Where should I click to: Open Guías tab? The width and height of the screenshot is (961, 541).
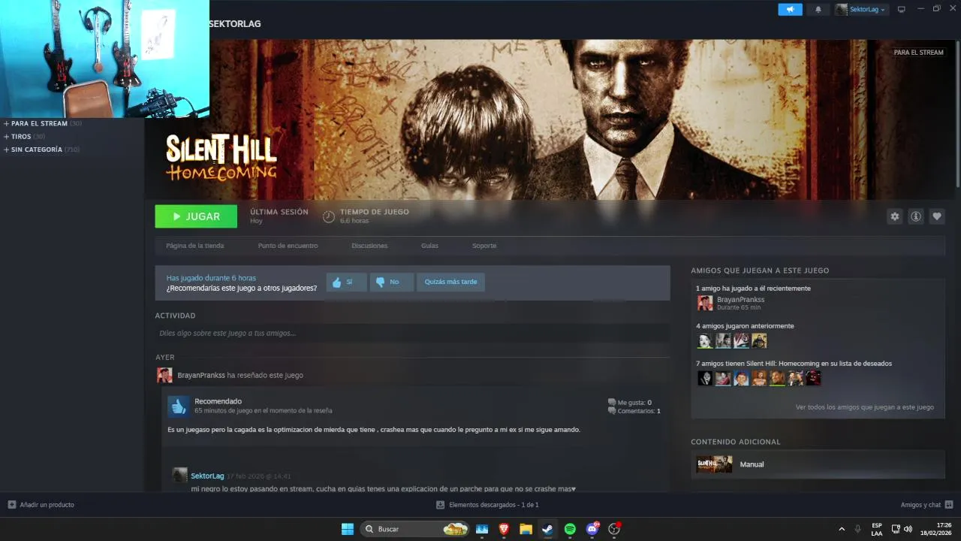(429, 246)
